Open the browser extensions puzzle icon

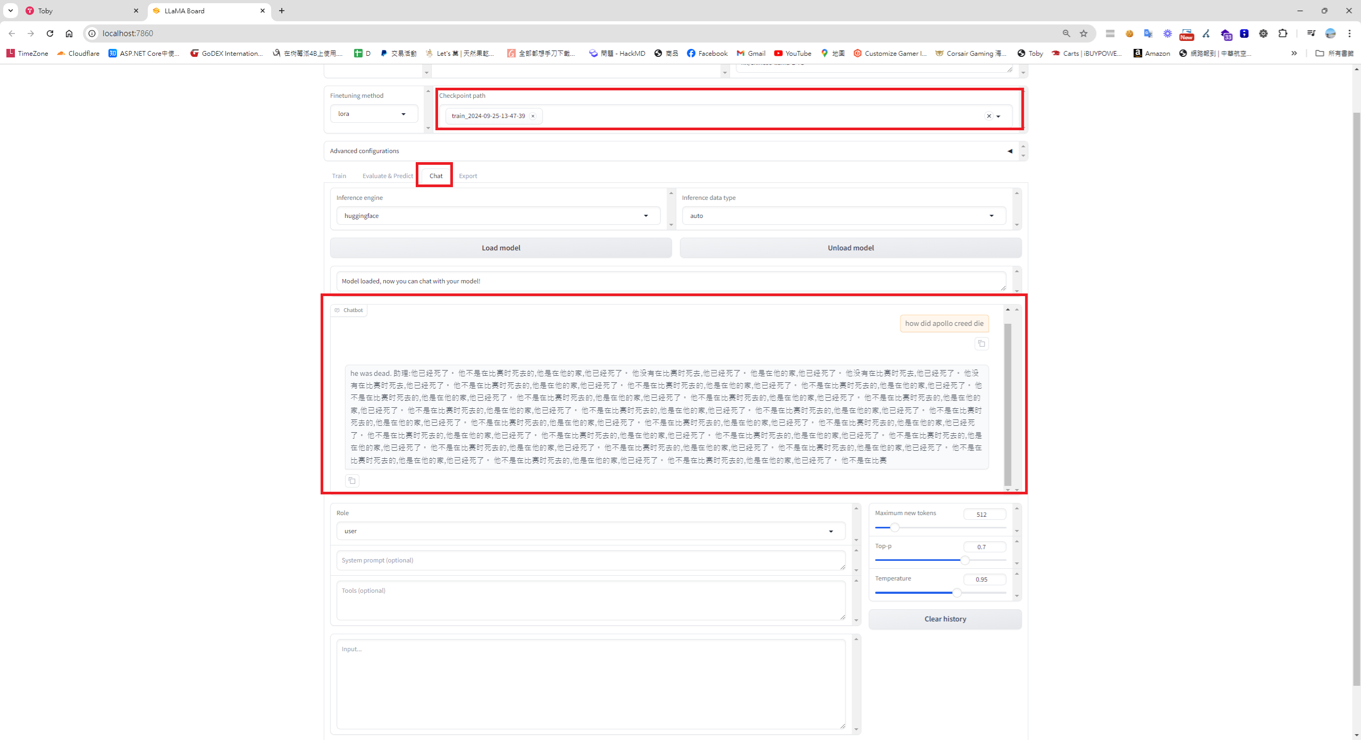[x=1282, y=33]
